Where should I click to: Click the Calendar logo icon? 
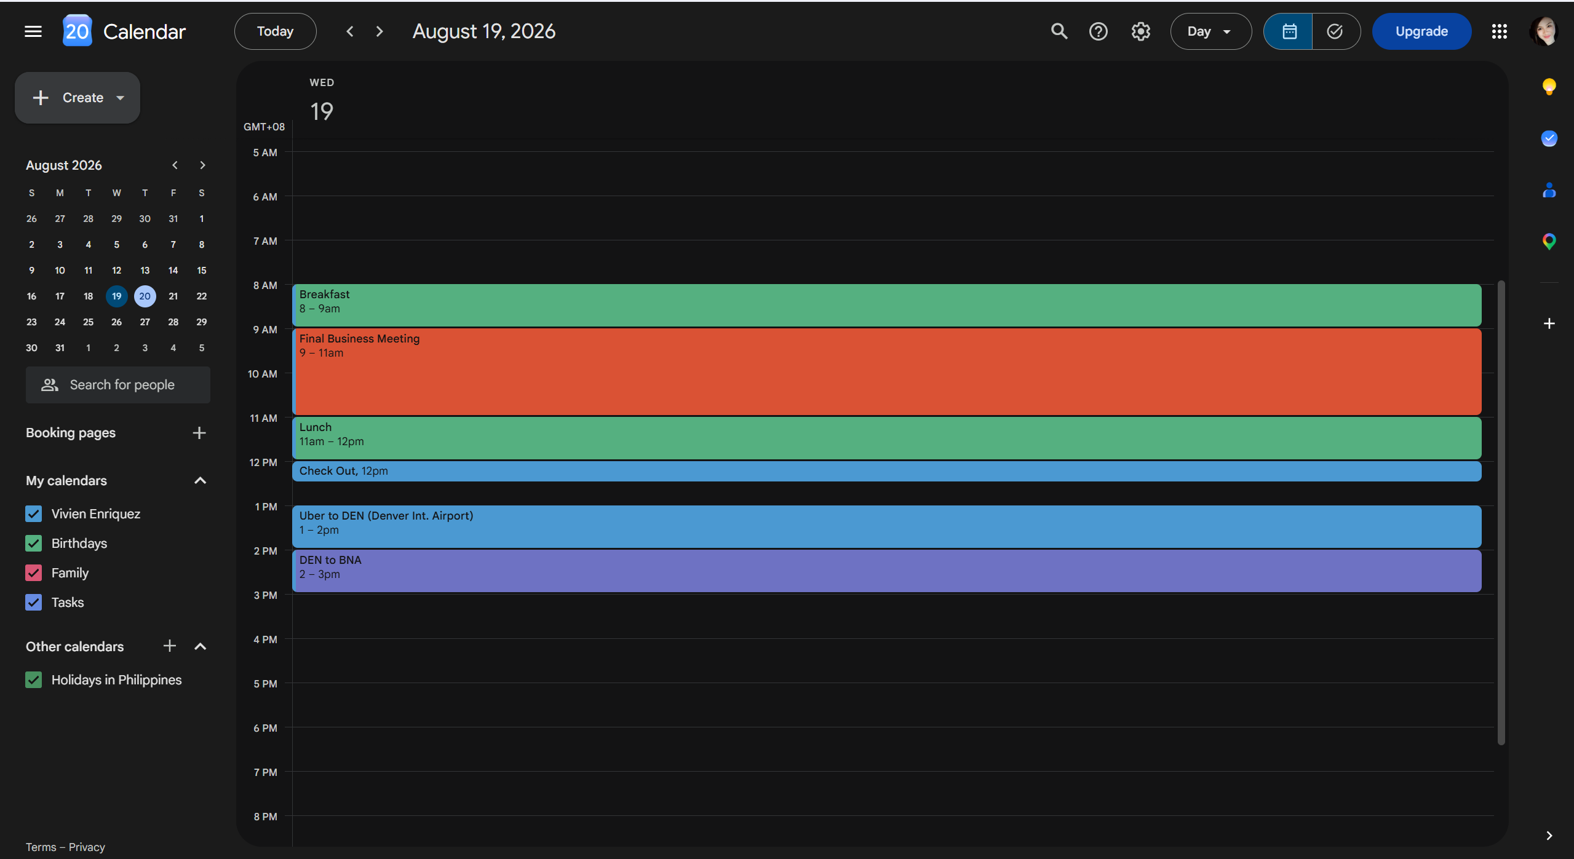pyautogui.click(x=78, y=31)
